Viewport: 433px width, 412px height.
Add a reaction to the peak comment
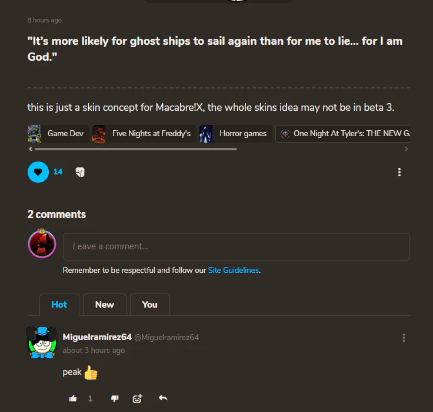(x=137, y=398)
